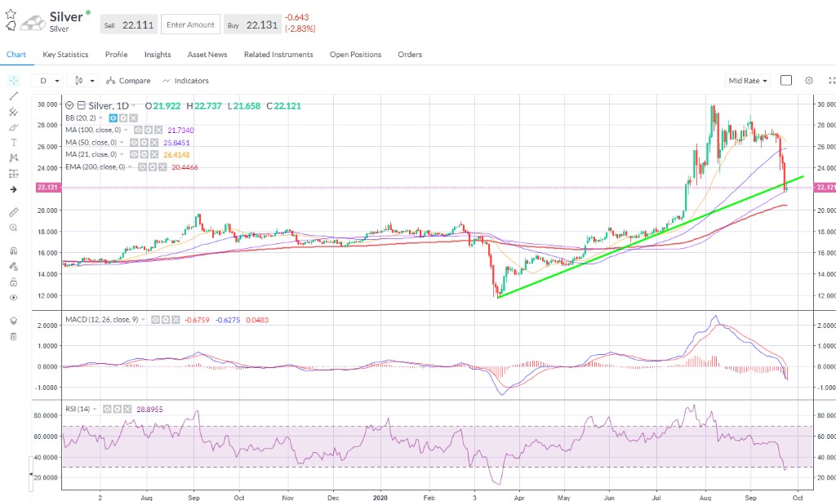Click the zoom in magnifier tool
The image size is (836, 501).
[x=13, y=228]
